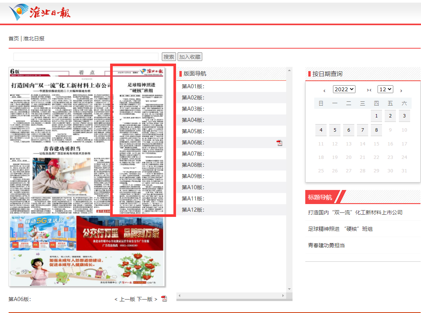Viewport: 421px width, 313px height.
Task: Open PDF icon in 第A06版 navigation row
Action: (279, 142)
